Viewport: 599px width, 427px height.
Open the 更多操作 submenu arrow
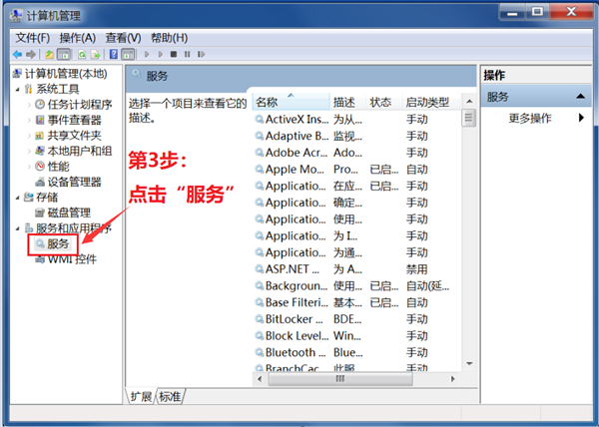[581, 118]
